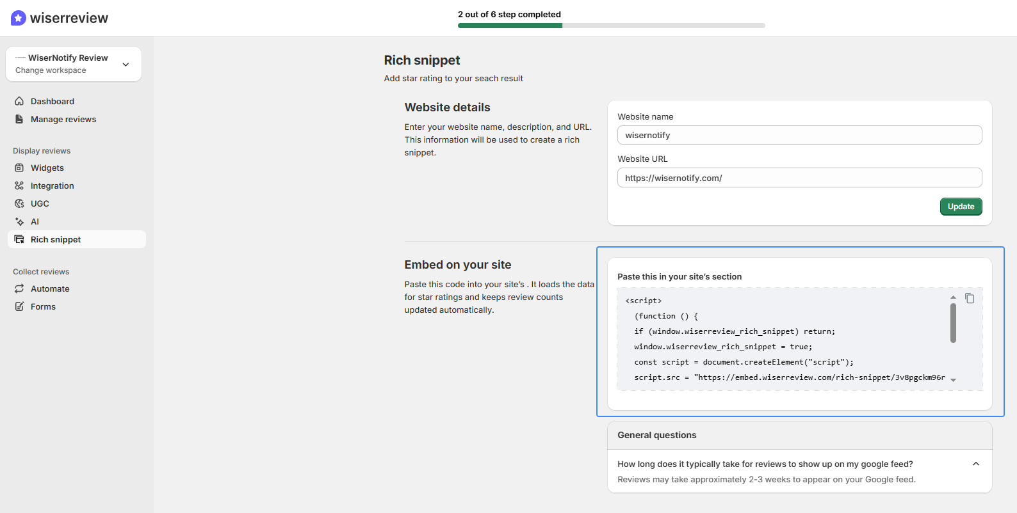Click the Widgets icon in sidebar
Screen dimensions: 1017x513
coord(19,168)
